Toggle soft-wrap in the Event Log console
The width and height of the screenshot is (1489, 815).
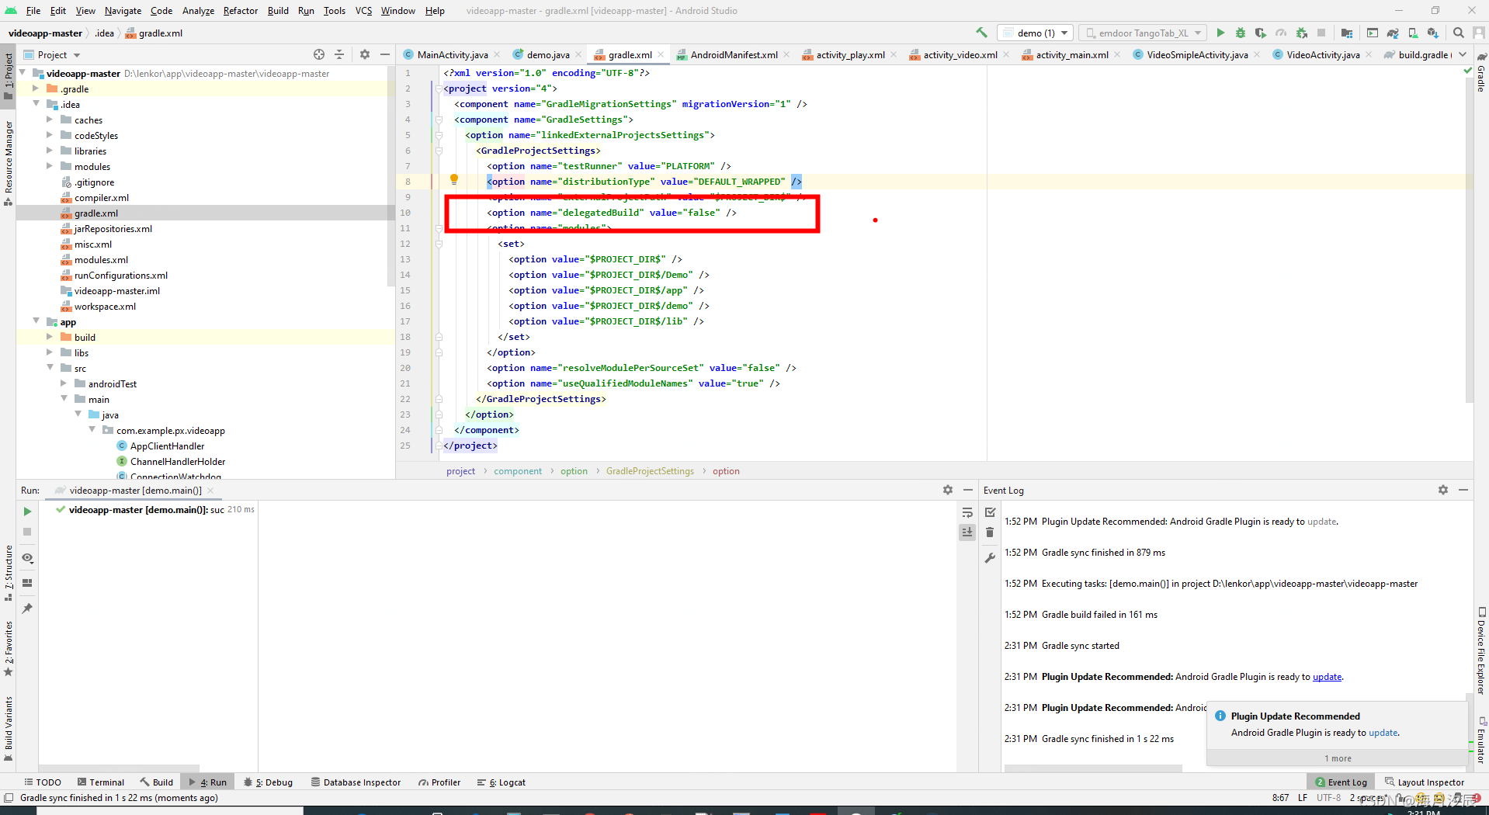(967, 512)
